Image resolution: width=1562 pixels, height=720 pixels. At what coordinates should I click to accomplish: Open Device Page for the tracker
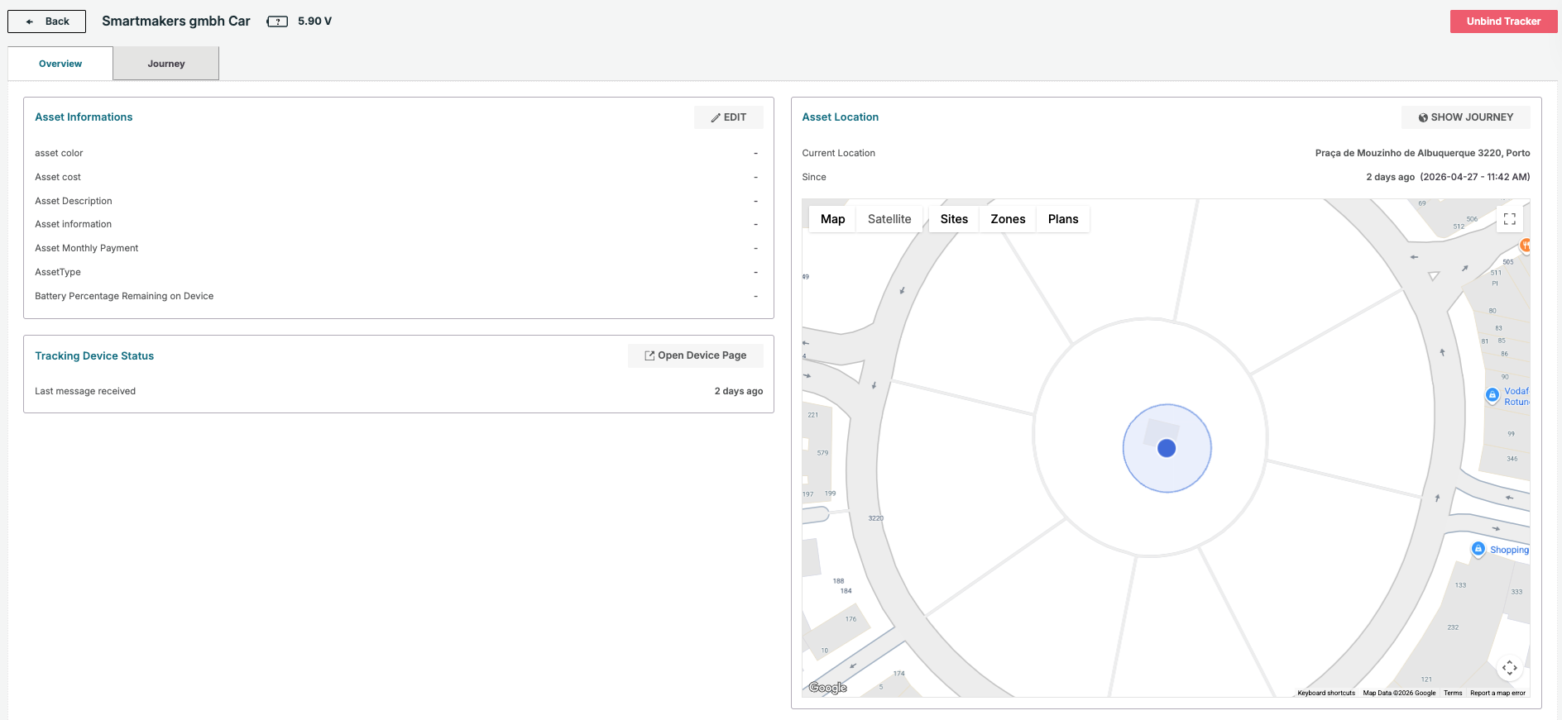[x=695, y=355]
